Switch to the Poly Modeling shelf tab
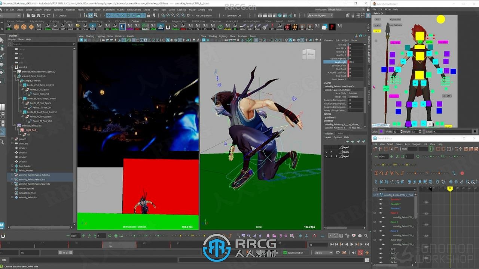 pos(37,21)
